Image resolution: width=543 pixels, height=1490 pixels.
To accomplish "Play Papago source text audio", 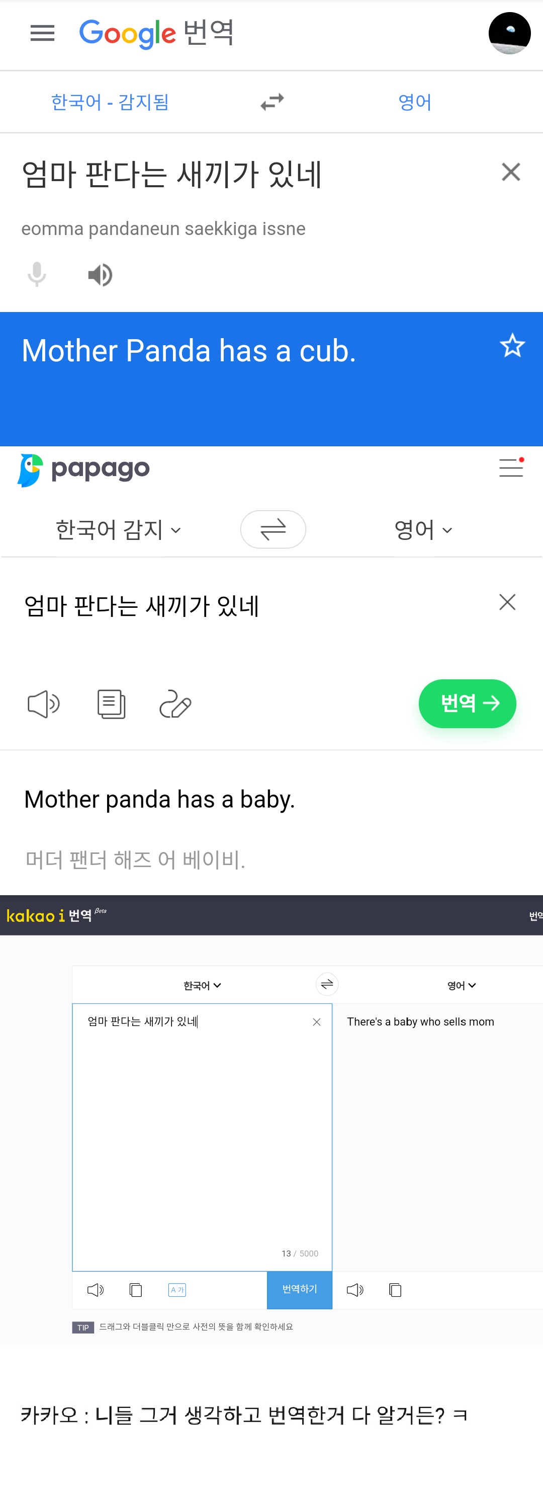I will click(x=44, y=704).
